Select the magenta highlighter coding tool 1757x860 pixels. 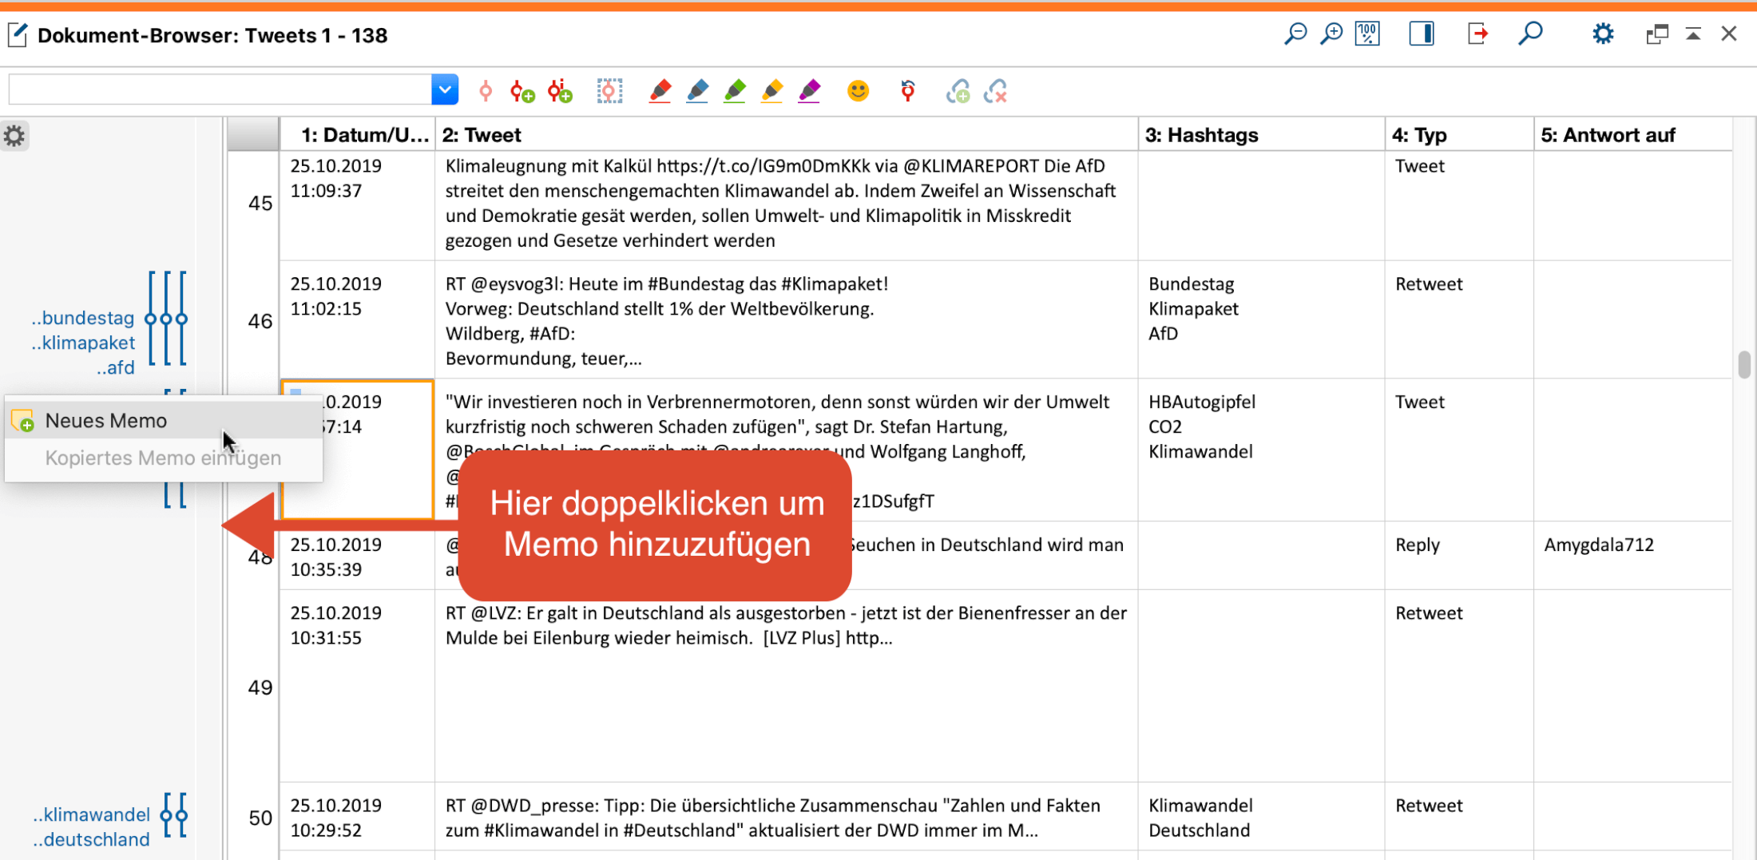tap(809, 91)
